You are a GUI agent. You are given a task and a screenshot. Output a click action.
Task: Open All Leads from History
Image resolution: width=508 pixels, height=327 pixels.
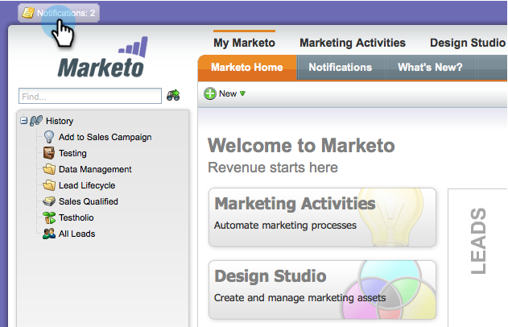pos(76,234)
